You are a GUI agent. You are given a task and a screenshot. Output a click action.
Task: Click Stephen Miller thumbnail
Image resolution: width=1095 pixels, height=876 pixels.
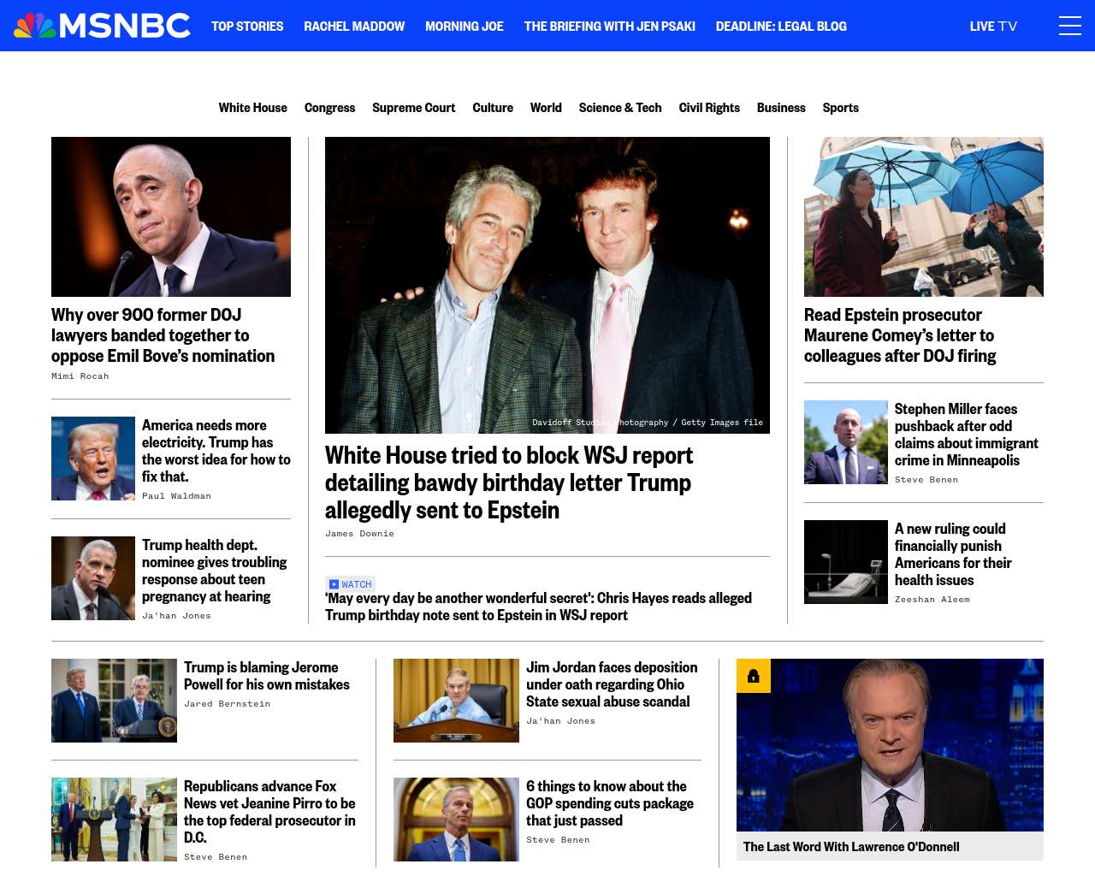pyautogui.click(x=846, y=442)
